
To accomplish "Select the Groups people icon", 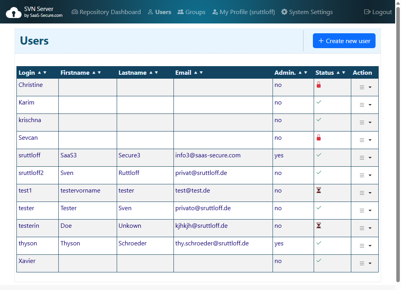I will 180,12.
